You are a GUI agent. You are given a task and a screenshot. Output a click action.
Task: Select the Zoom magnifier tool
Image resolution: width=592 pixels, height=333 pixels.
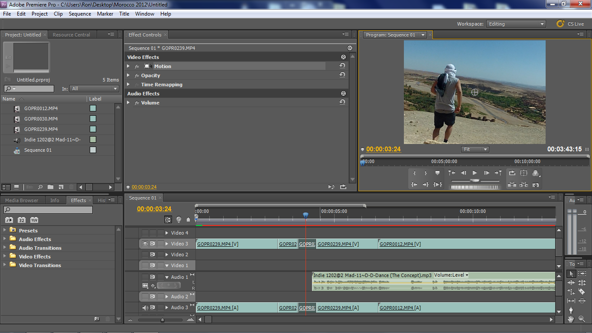coord(582,319)
